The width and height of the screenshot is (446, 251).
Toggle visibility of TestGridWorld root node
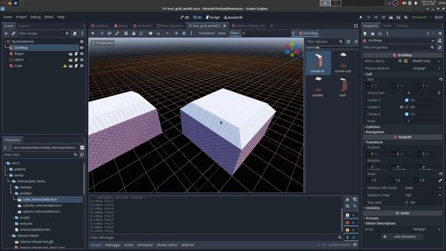(82, 42)
